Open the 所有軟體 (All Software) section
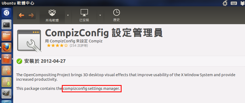 click(52, 16)
